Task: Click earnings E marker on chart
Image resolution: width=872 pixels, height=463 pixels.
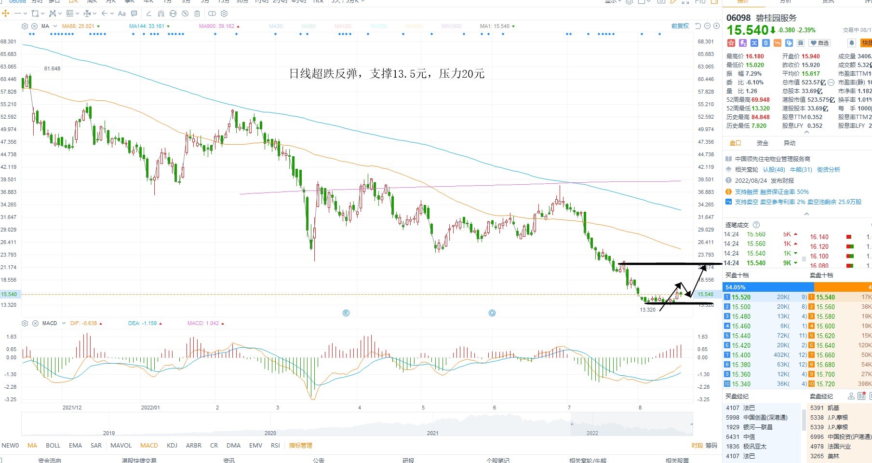Action: (346, 313)
